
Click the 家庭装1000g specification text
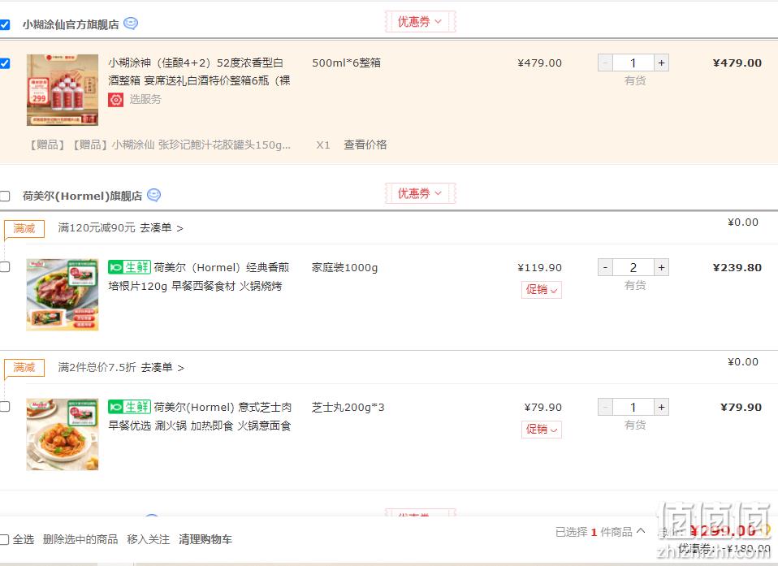coord(345,268)
